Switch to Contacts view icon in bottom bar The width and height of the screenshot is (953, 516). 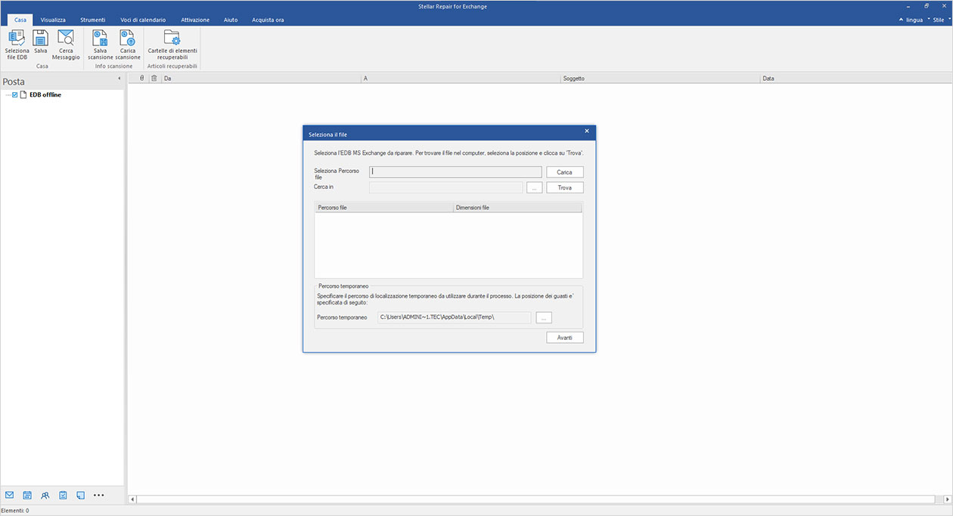tap(45, 496)
